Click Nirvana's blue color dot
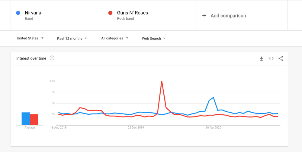Image resolution: width=302 pixels, height=152 pixels. 18,13
